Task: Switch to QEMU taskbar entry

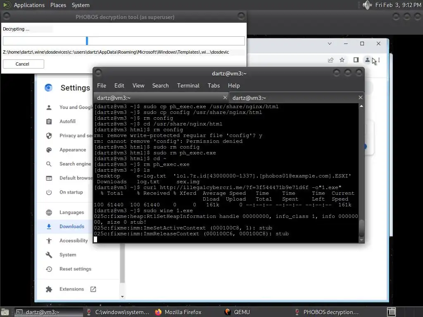Action: tap(238, 312)
